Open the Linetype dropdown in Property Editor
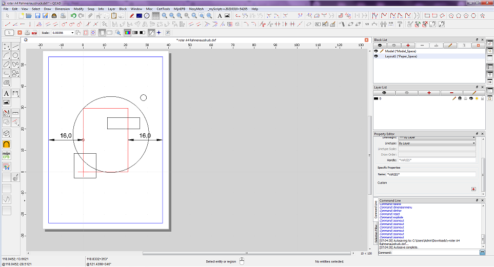This screenshot has height=267, width=494. 437,143
